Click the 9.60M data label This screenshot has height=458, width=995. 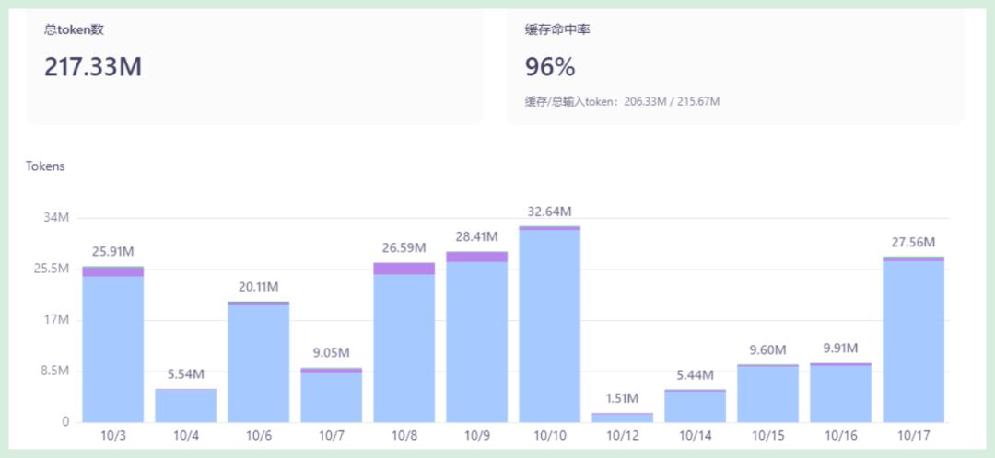coord(767,350)
